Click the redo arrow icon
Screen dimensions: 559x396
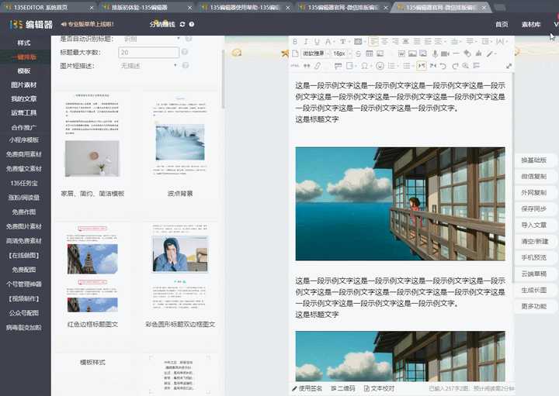pos(455,66)
